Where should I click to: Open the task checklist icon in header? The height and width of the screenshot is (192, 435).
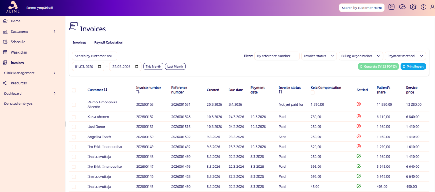(x=391, y=7)
